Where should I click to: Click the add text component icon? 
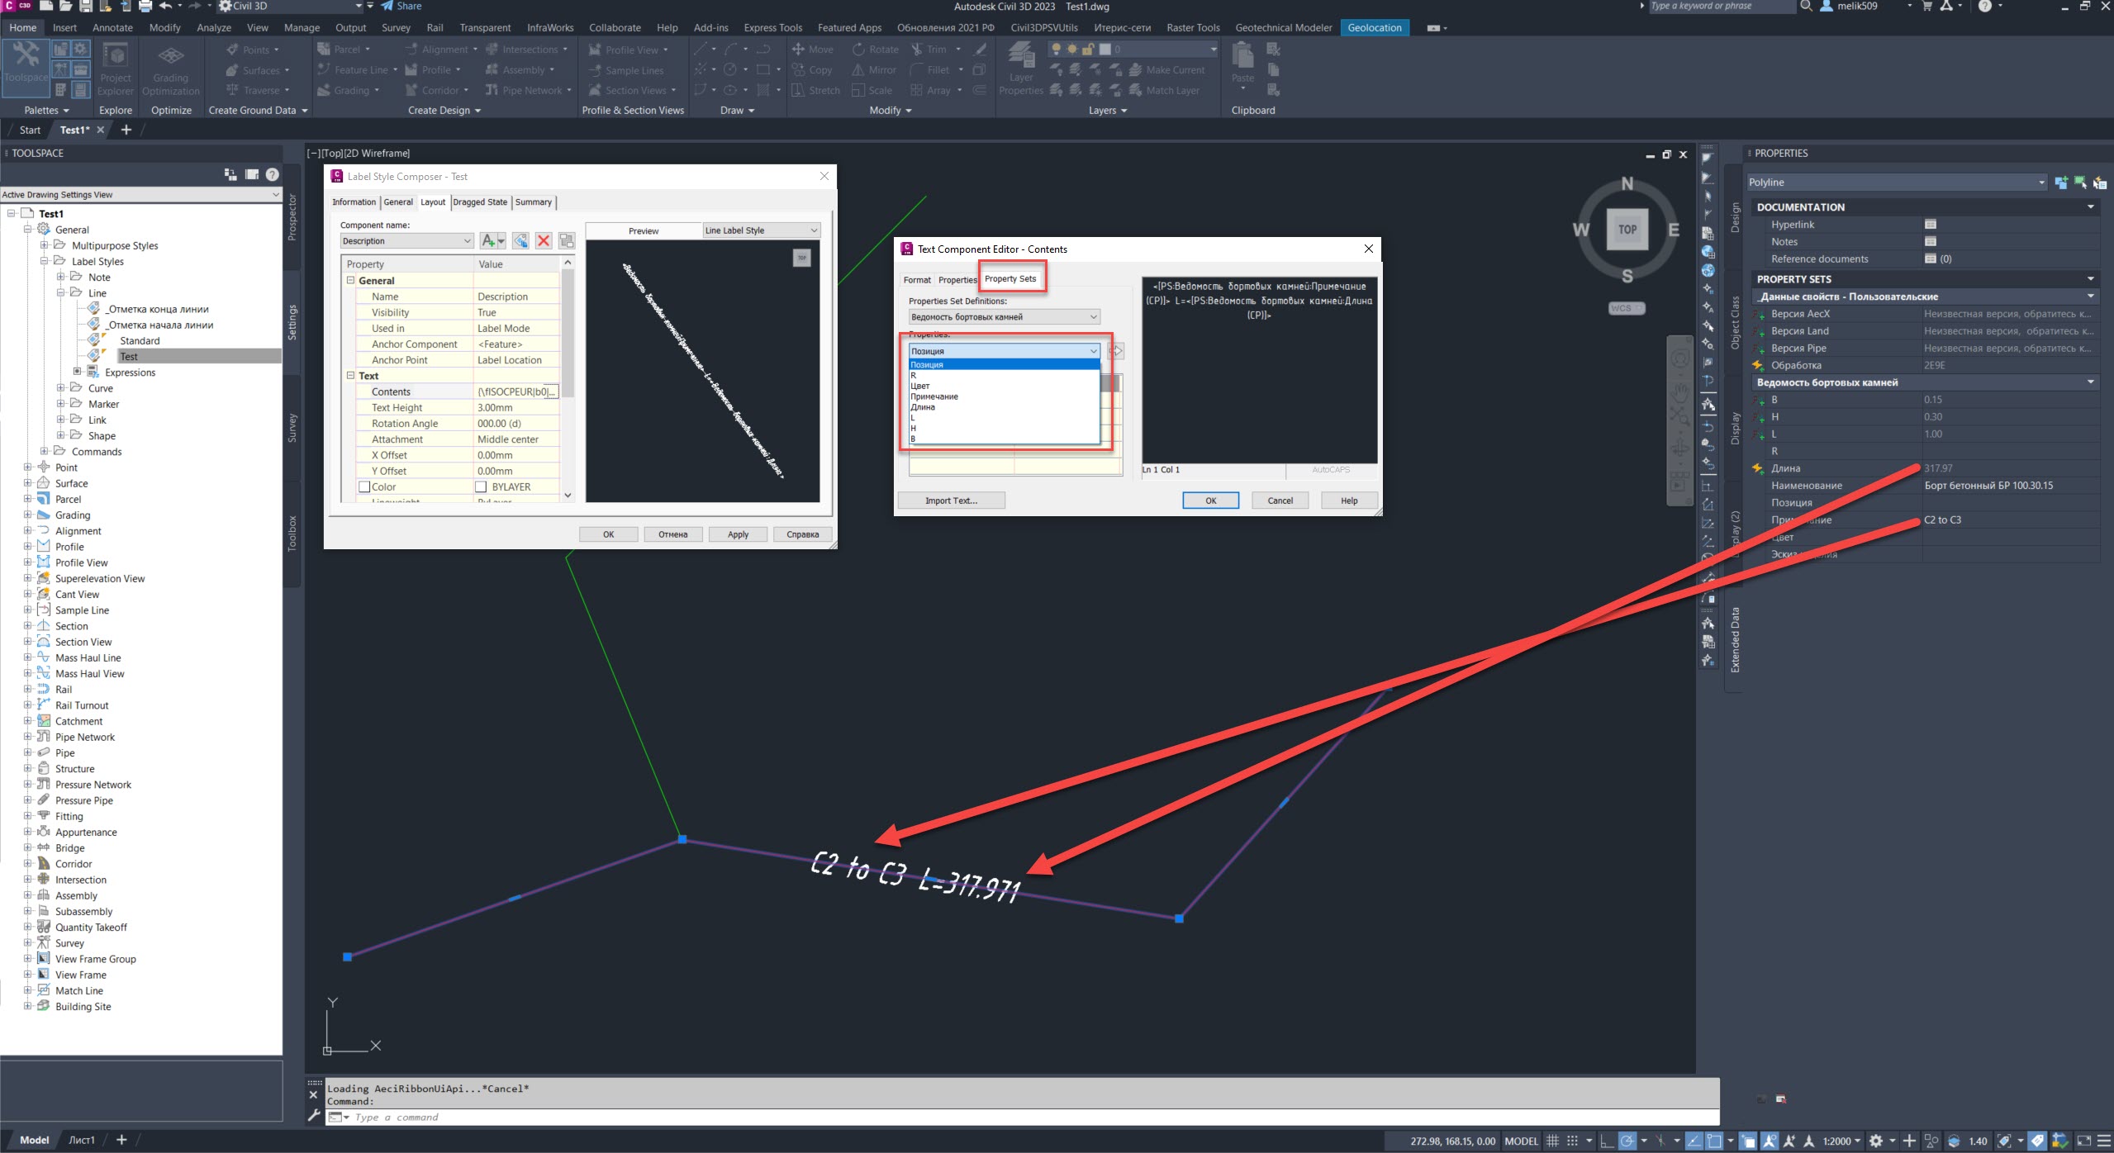pos(489,240)
